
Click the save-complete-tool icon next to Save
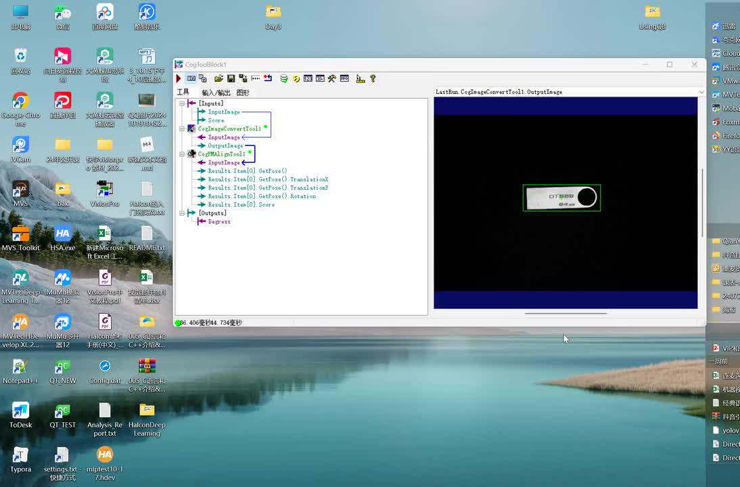pos(243,79)
